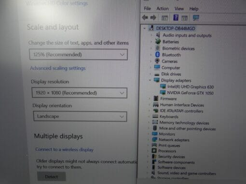The width and height of the screenshot is (246, 184).
Task: Expand the Audio inputs and outputs node
Action: [x=151, y=35]
